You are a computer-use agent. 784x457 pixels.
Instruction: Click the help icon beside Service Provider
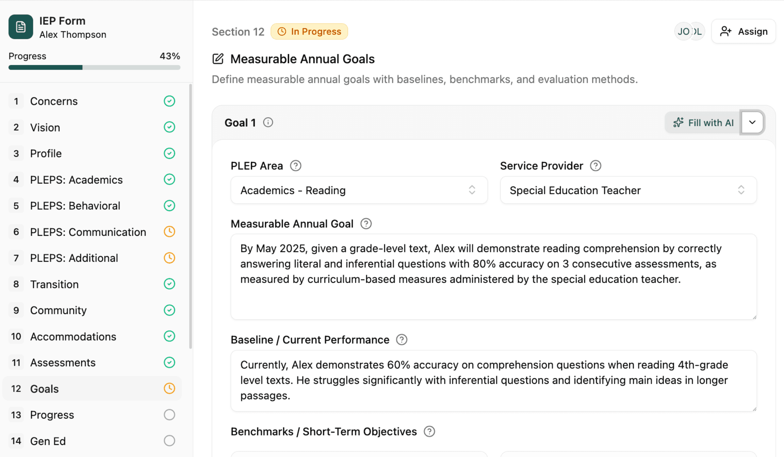595,165
